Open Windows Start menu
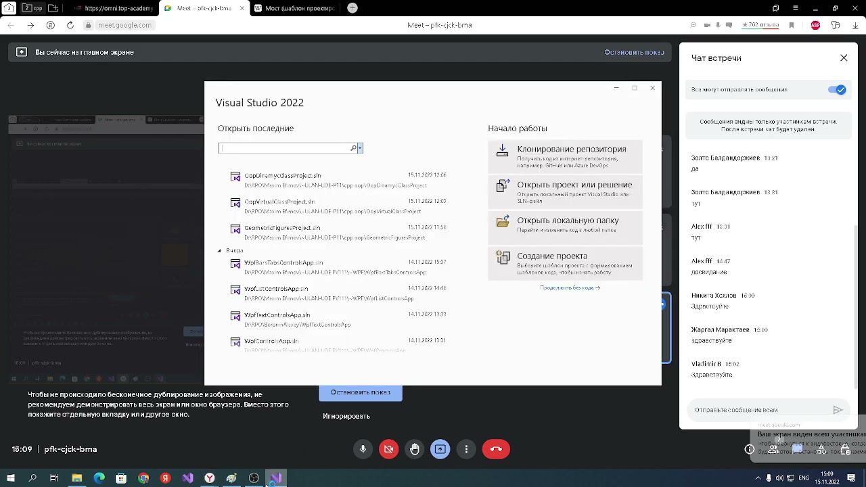Screen dimensions: 866x487 click(11, 478)
